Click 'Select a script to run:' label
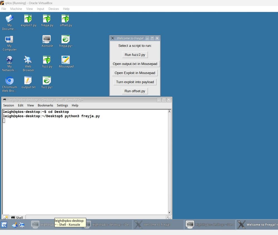 click(x=135, y=46)
